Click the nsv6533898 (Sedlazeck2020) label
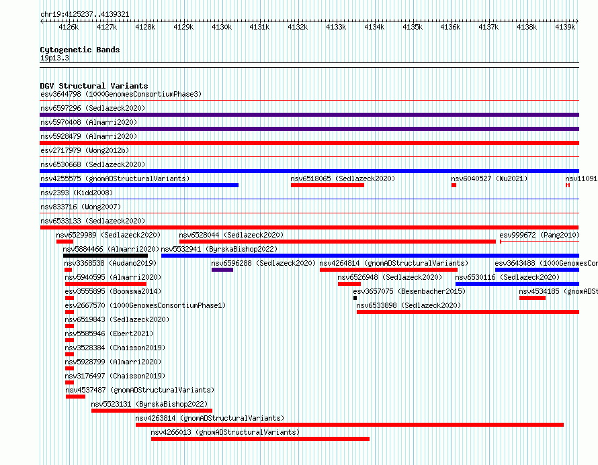This screenshot has height=465, width=598. pyautogui.click(x=409, y=305)
